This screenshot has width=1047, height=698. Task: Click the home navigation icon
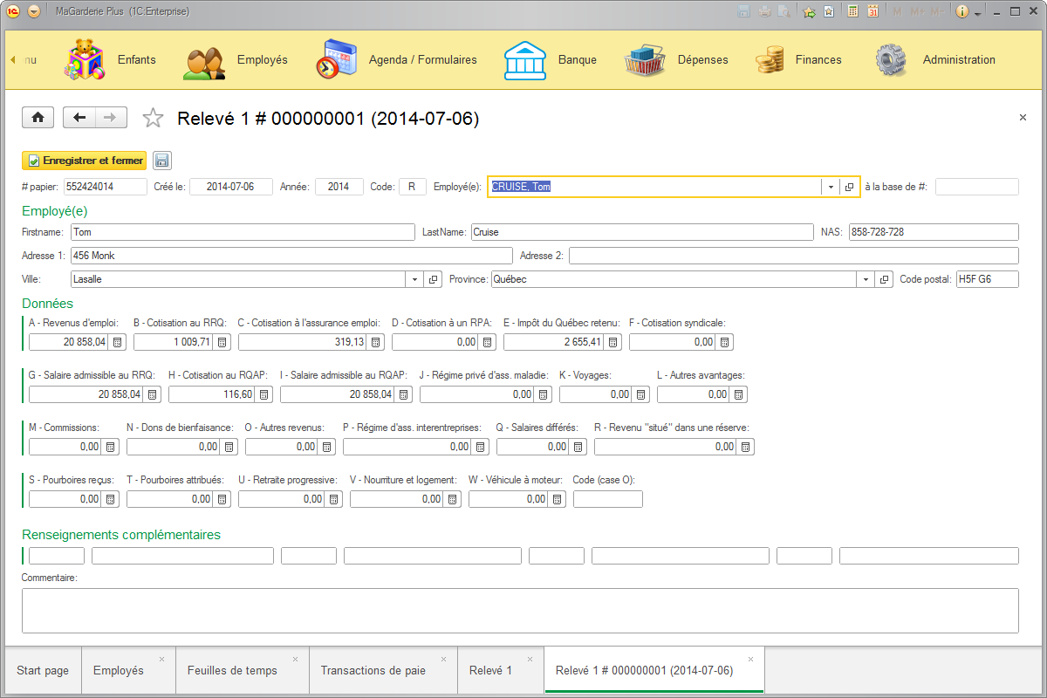(x=38, y=117)
